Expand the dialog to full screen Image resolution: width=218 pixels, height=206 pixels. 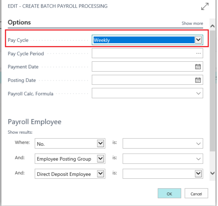pyautogui.click(x=205, y=7)
